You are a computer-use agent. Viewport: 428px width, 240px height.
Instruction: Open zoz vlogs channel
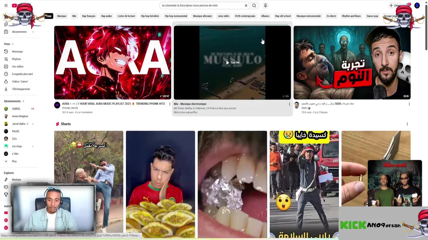pyautogui.click(x=17, y=146)
